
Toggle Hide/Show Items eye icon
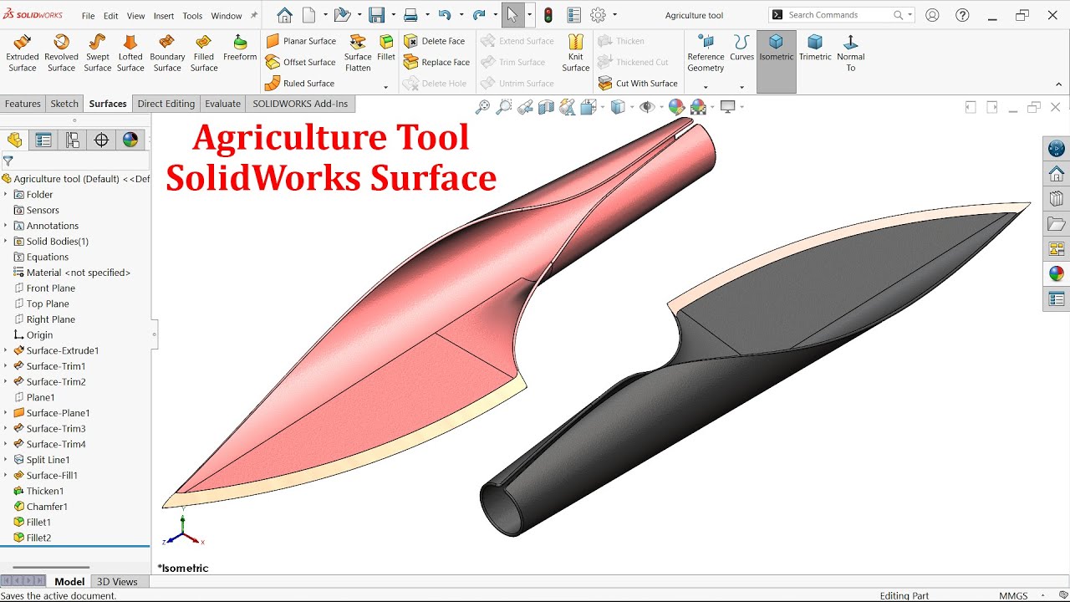tap(646, 107)
